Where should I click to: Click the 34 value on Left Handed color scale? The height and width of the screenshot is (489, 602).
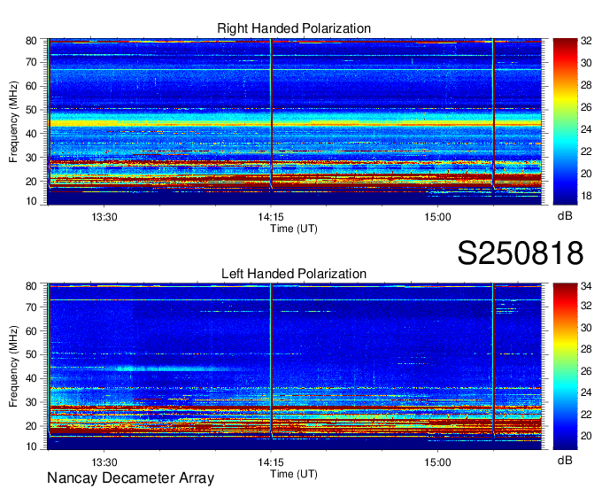click(x=586, y=286)
